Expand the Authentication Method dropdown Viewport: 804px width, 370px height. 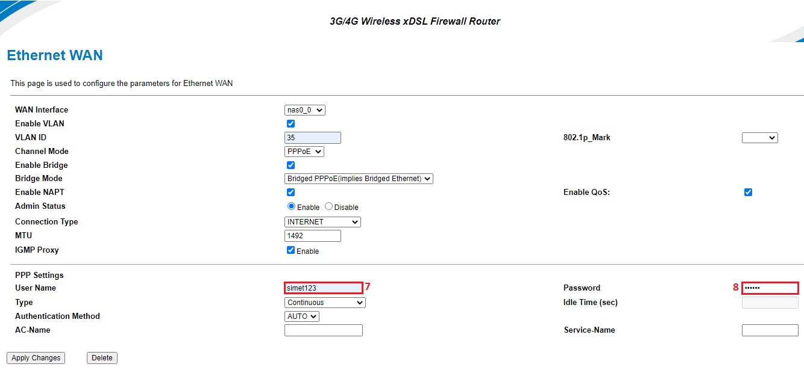pyautogui.click(x=301, y=316)
